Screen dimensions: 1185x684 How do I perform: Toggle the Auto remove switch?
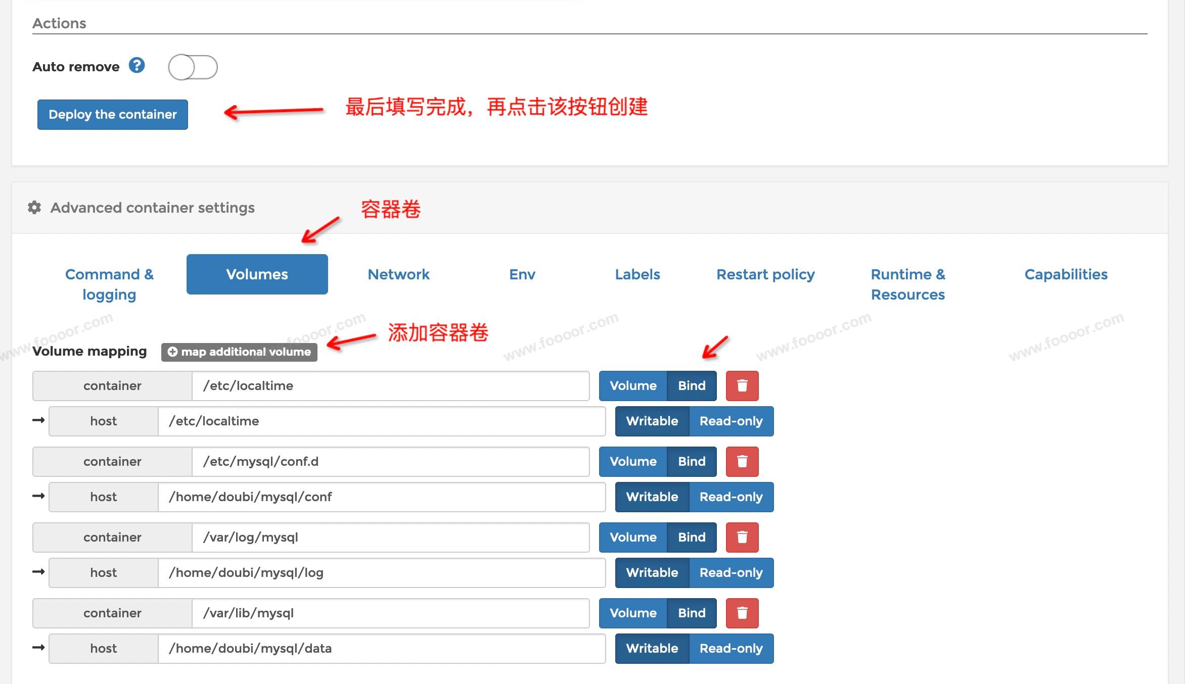click(193, 67)
